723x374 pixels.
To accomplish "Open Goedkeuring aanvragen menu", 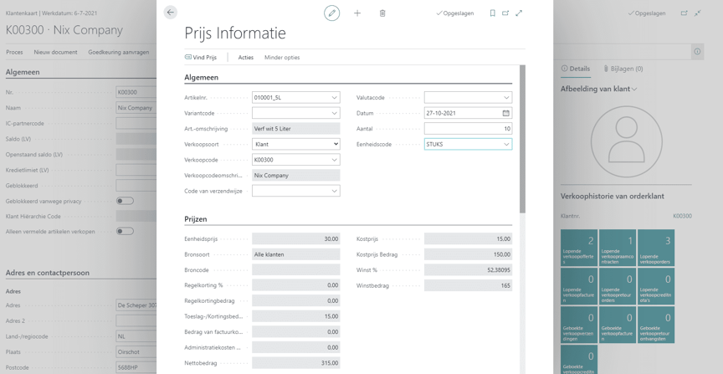I will (x=119, y=52).
